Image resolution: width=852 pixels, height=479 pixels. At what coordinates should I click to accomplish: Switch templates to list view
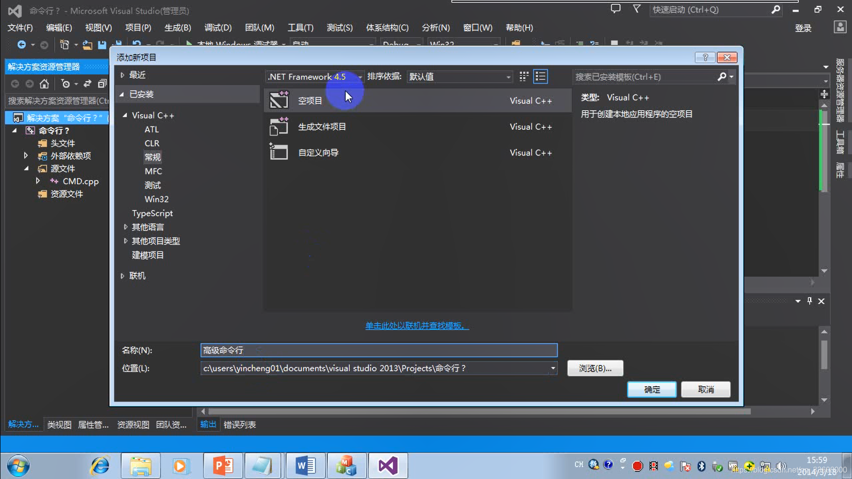[540, 77]
